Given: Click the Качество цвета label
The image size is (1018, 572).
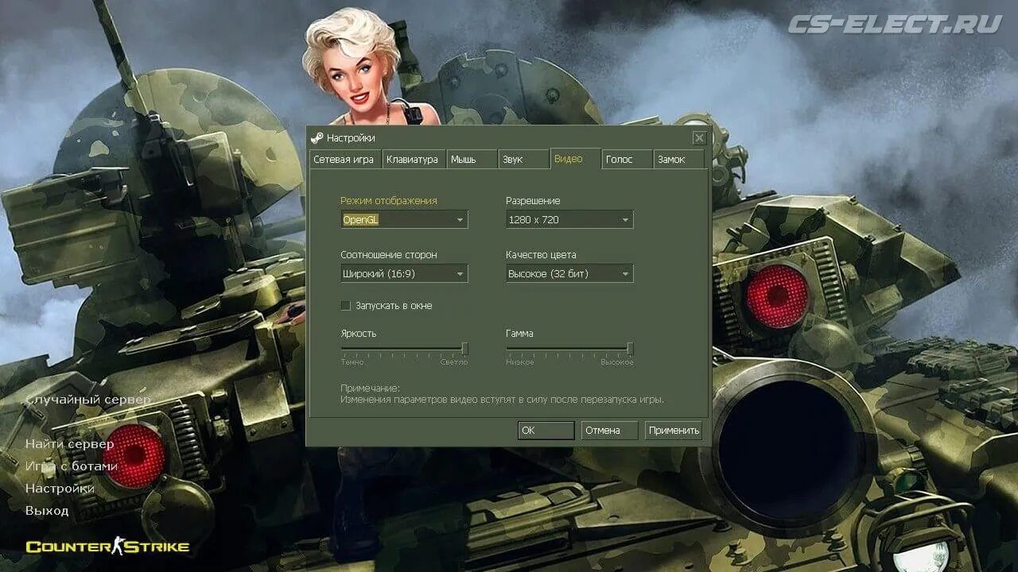Looking at the screenshot, I should [x=541, y=255].
